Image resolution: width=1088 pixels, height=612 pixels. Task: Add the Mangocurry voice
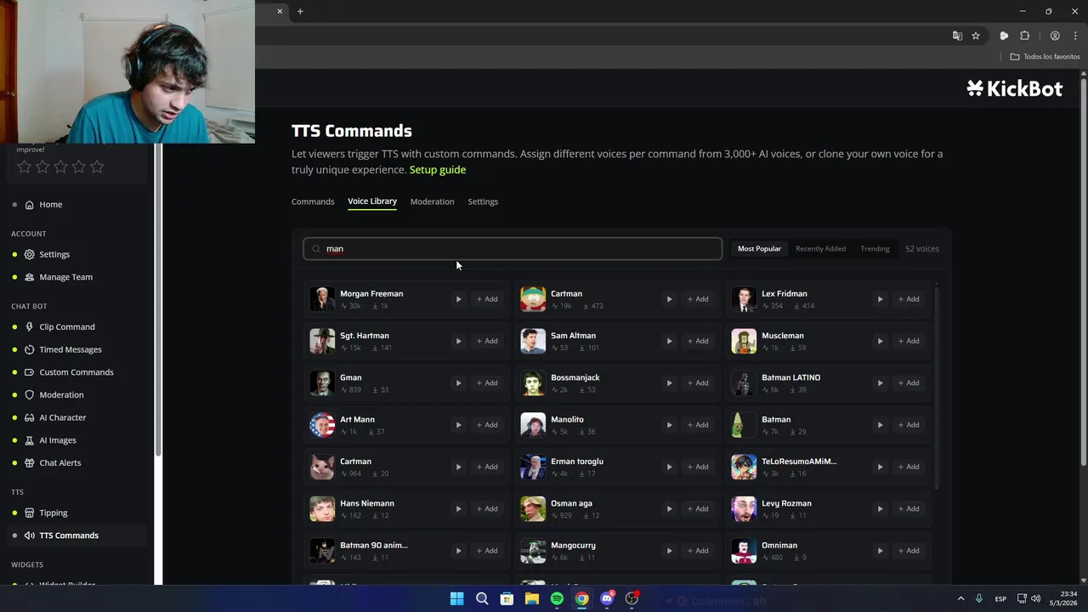698,551
